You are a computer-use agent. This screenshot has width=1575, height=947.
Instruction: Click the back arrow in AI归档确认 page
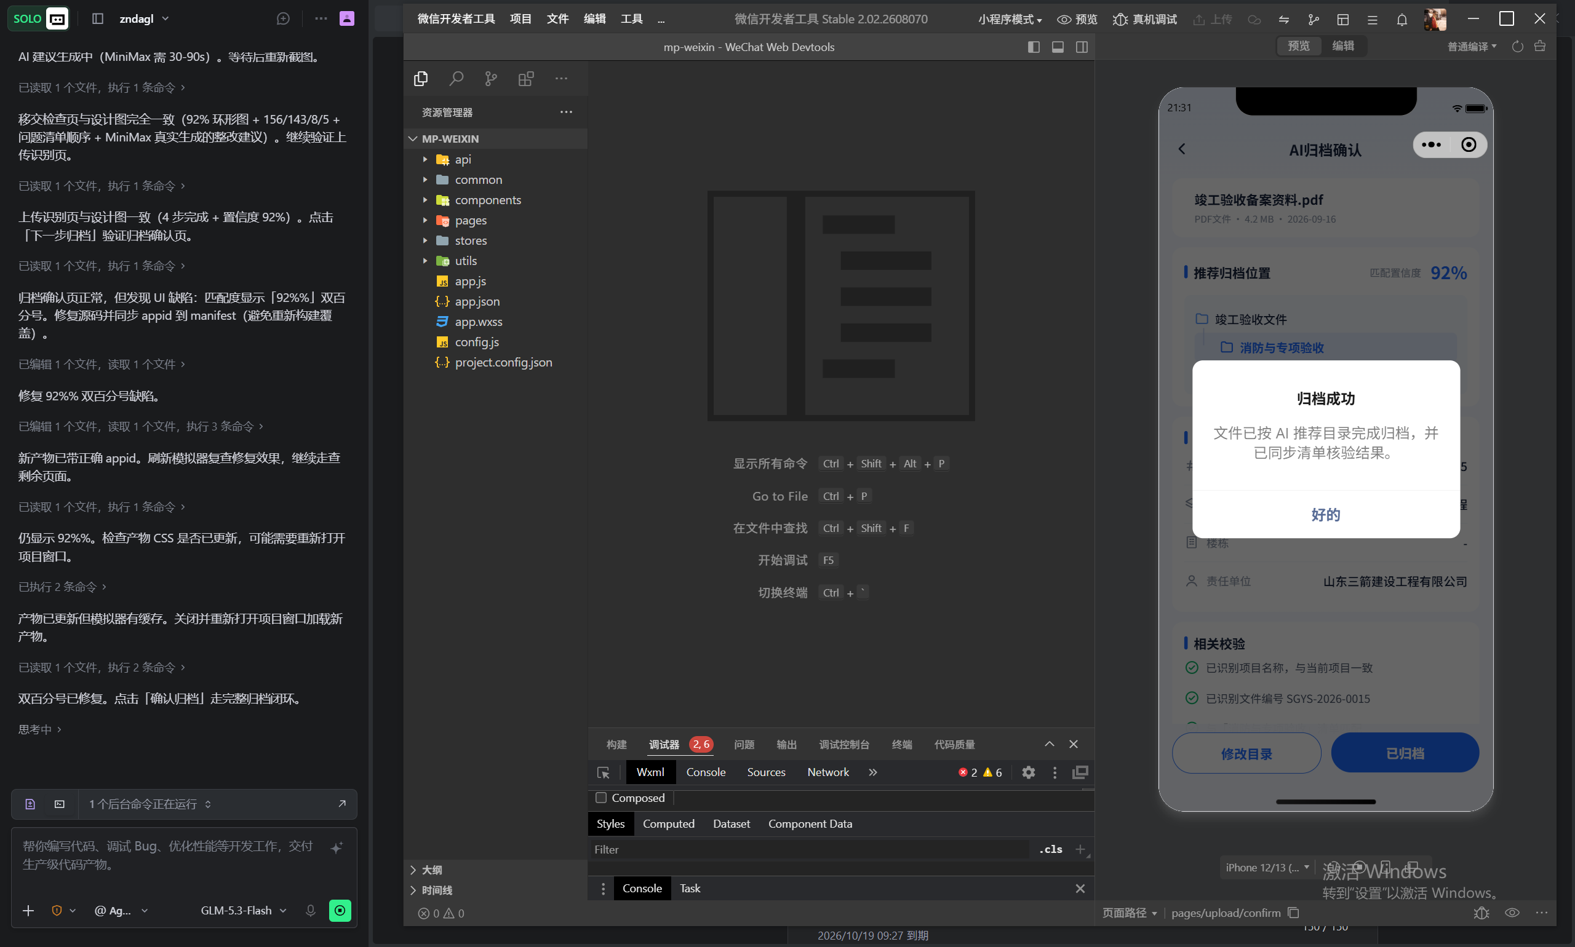click(1182, 149)
